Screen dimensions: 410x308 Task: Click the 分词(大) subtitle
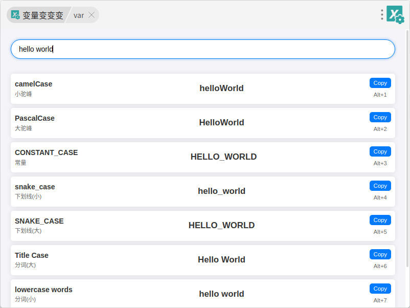coord(26,265)
